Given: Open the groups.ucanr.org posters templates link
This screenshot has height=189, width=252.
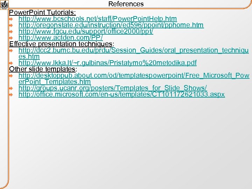Looking at the screenshot, I should click(x=113, y=88).
